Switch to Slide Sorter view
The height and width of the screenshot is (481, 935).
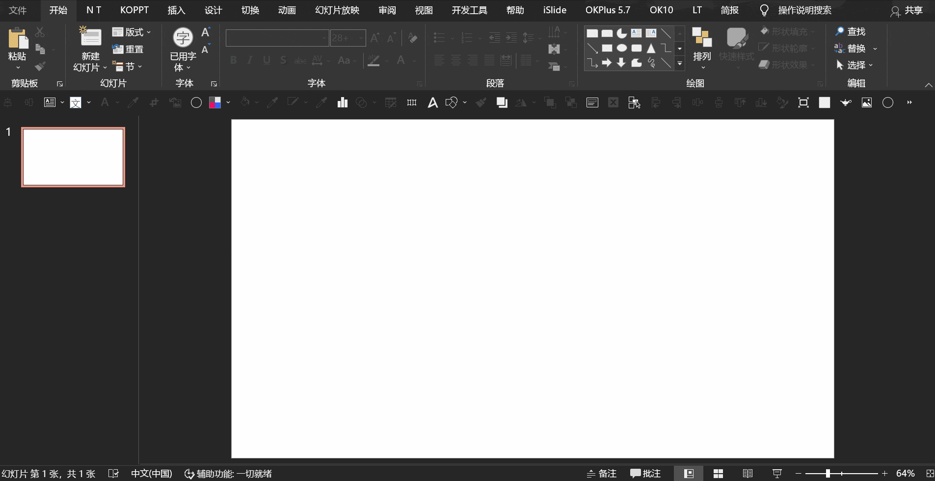718,474
